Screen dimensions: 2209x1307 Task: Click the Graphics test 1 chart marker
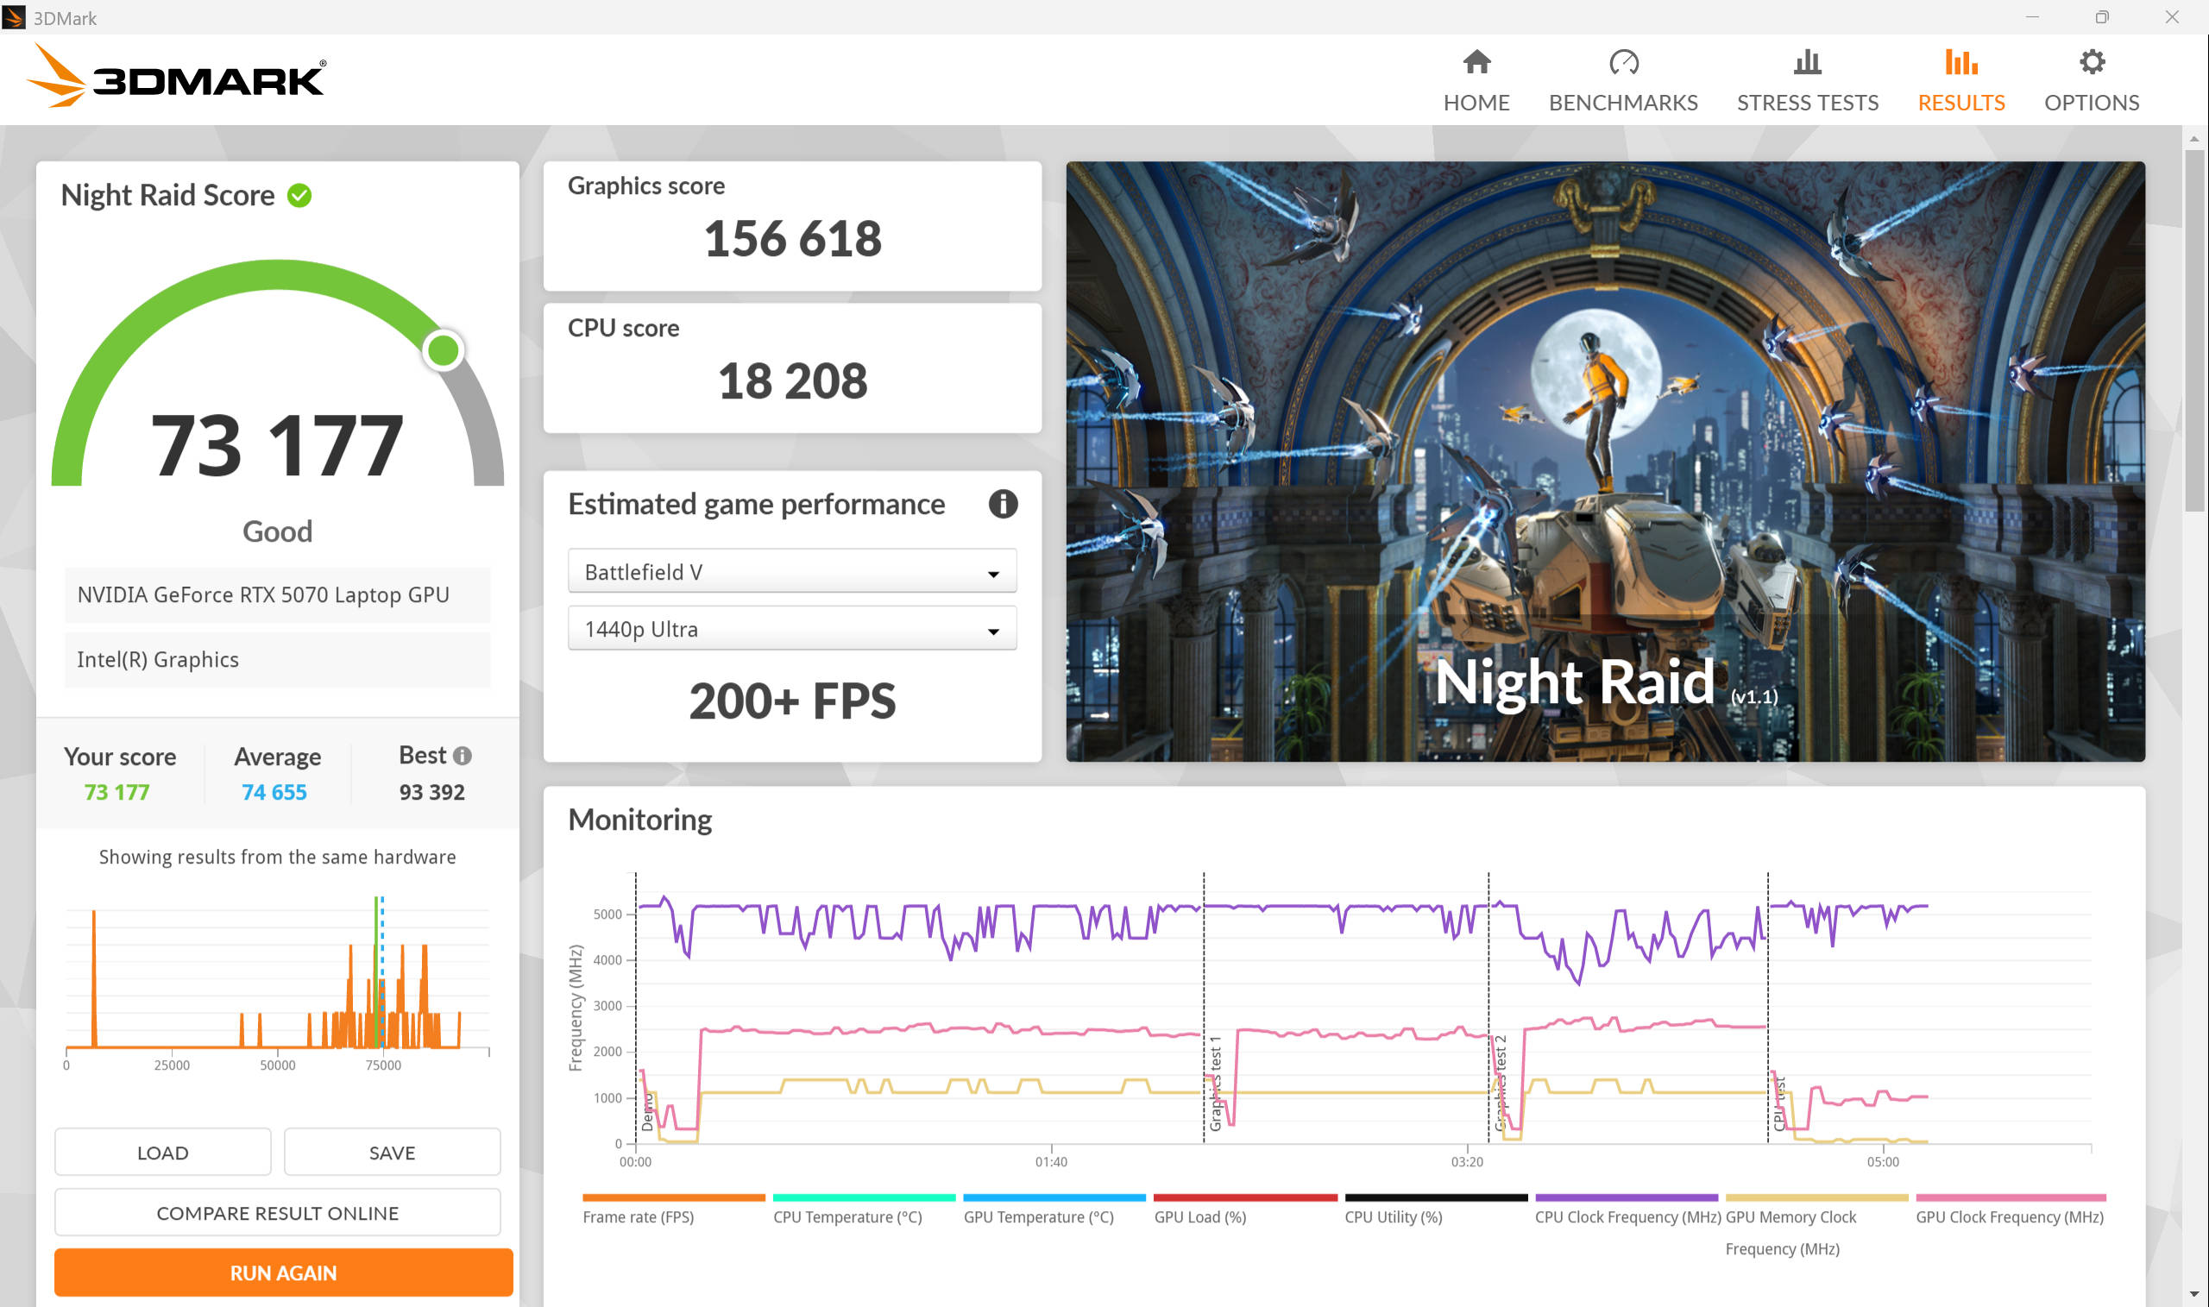point(1215,1084)
